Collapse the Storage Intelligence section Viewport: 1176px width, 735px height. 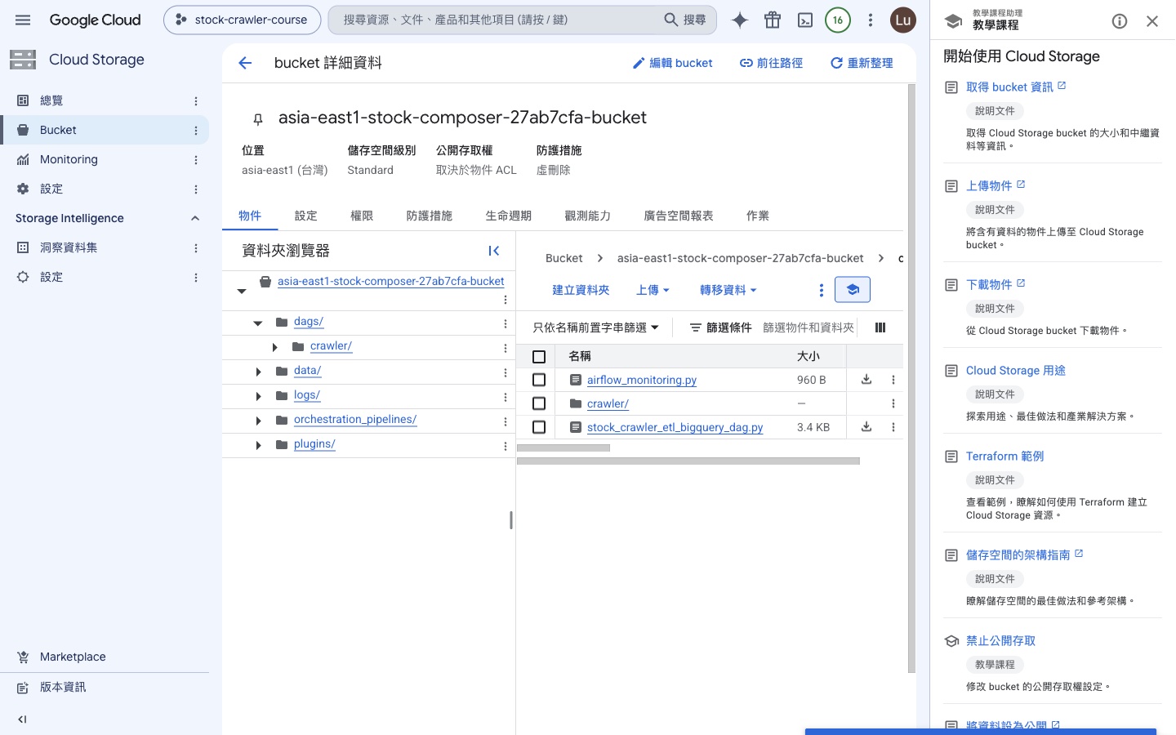coord(195,218)
